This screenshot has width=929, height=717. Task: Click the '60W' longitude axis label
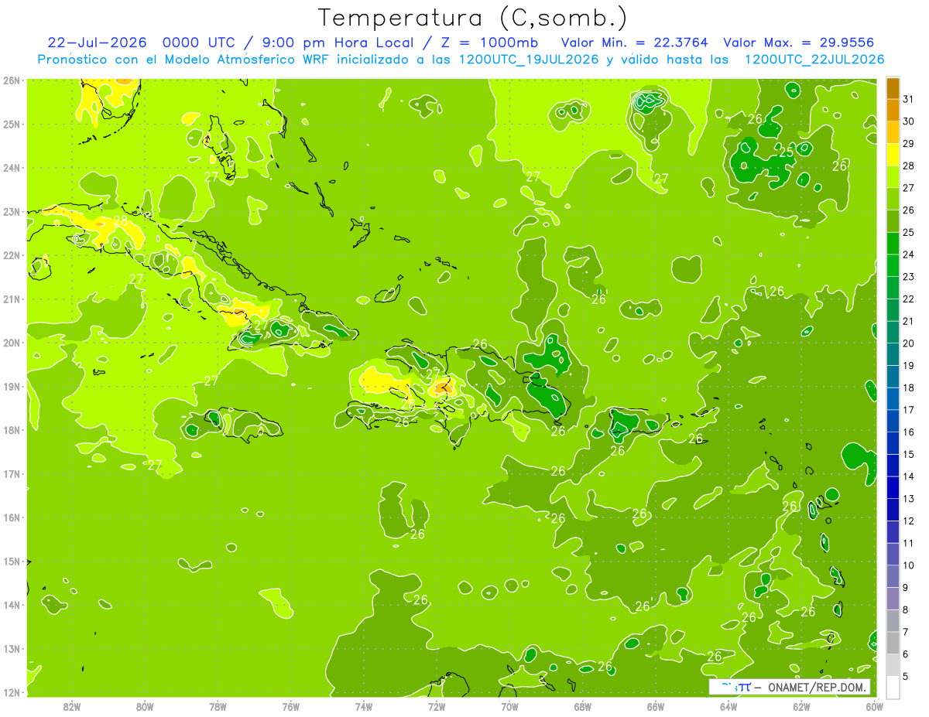click(x=874, y=706)
